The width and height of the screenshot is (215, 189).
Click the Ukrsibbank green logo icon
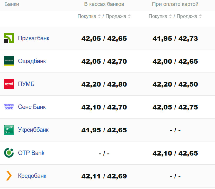(x=9, y=130)
